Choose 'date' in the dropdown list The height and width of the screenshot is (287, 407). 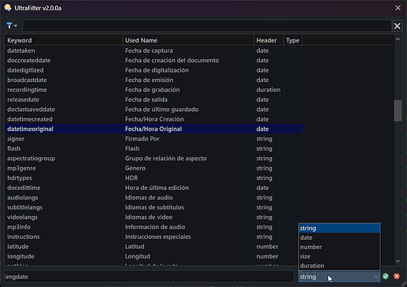coord(339,237)
